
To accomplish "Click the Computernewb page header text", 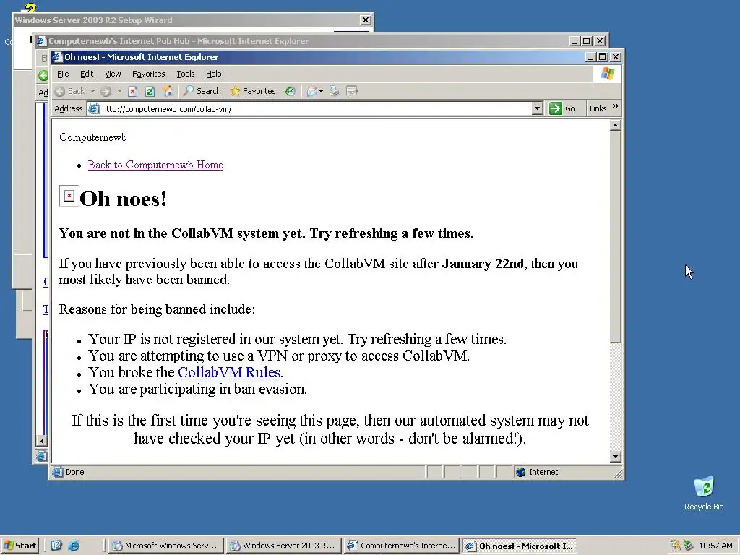I will tap(93, 137).
